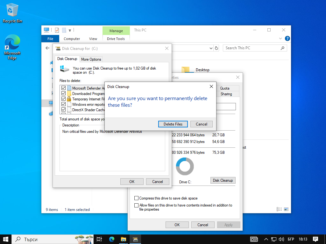326x244 pixels.
Task: Open the File menu in Explorer
Action: [x=50, y=38]
